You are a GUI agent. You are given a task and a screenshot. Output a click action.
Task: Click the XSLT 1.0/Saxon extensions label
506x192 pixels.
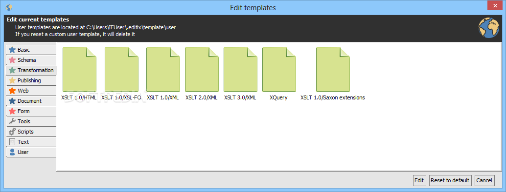(x=333, y=97)
